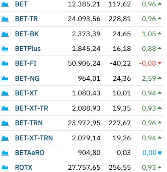The image size is (167, 172).
Task: Open the chart icon for BET-BK
Action: tap(5, 34)
